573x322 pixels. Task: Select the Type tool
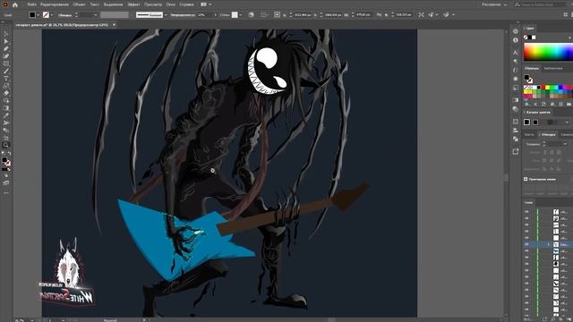6,79
